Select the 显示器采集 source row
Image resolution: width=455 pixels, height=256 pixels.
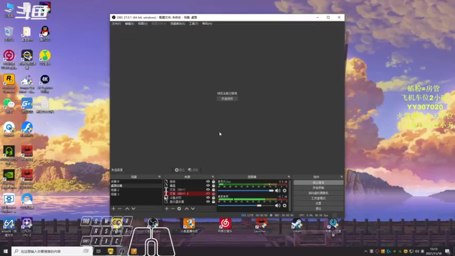point(190,202)
